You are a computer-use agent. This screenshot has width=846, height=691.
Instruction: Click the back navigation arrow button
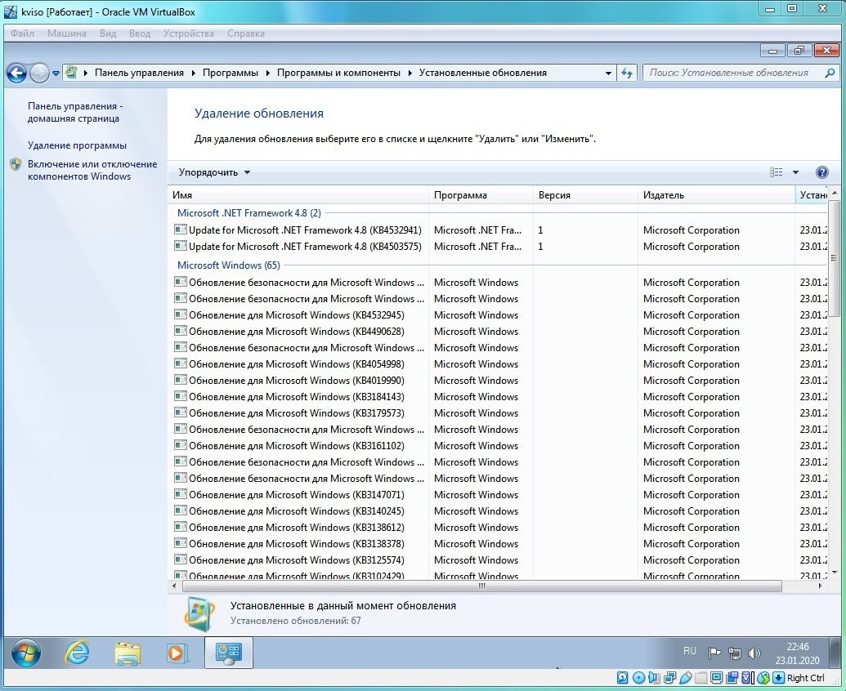click(16, 73)
